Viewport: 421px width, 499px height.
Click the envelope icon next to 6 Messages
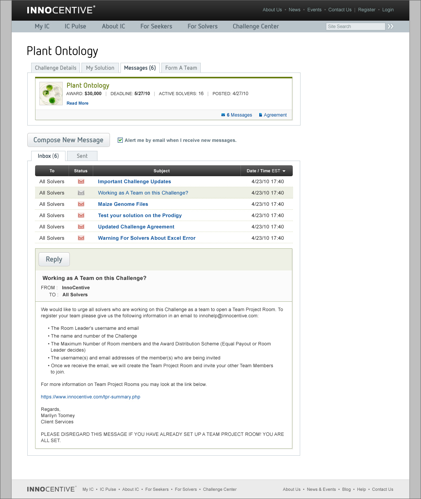tap(223, 115)
